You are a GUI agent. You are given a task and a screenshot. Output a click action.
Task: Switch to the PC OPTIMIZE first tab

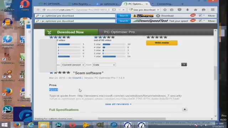click(x=51, y=4)
